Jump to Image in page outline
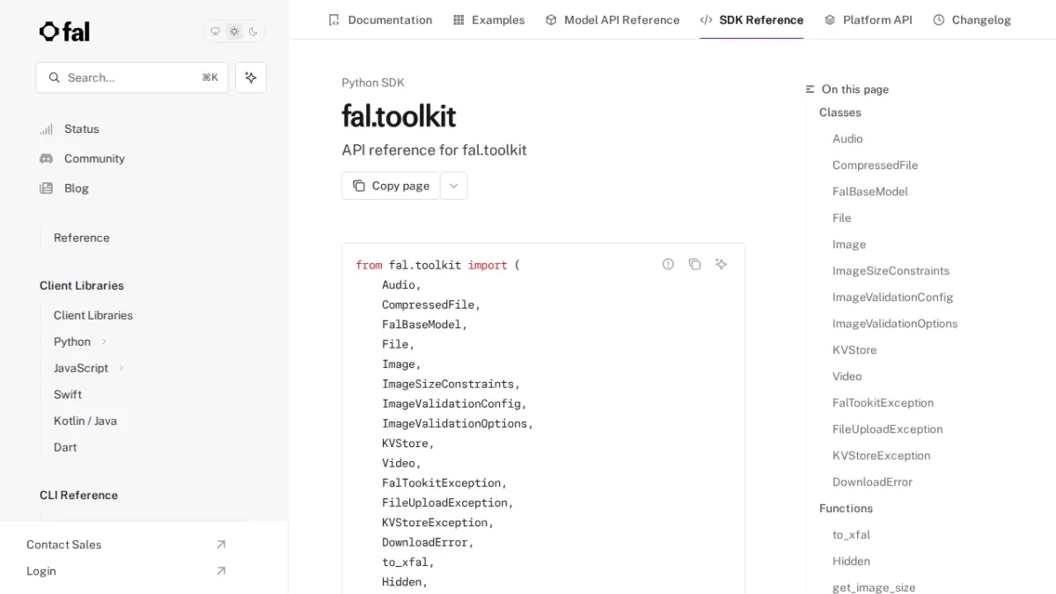The width and height of the screenshot is (1056, 594). pos(849,244)
